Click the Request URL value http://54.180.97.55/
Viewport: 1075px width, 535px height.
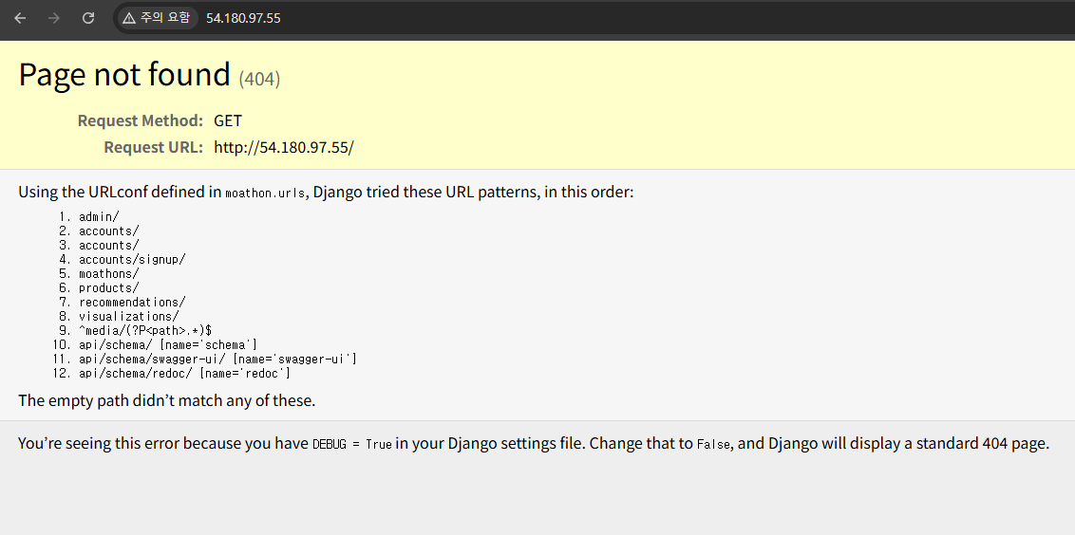(283, 147)
